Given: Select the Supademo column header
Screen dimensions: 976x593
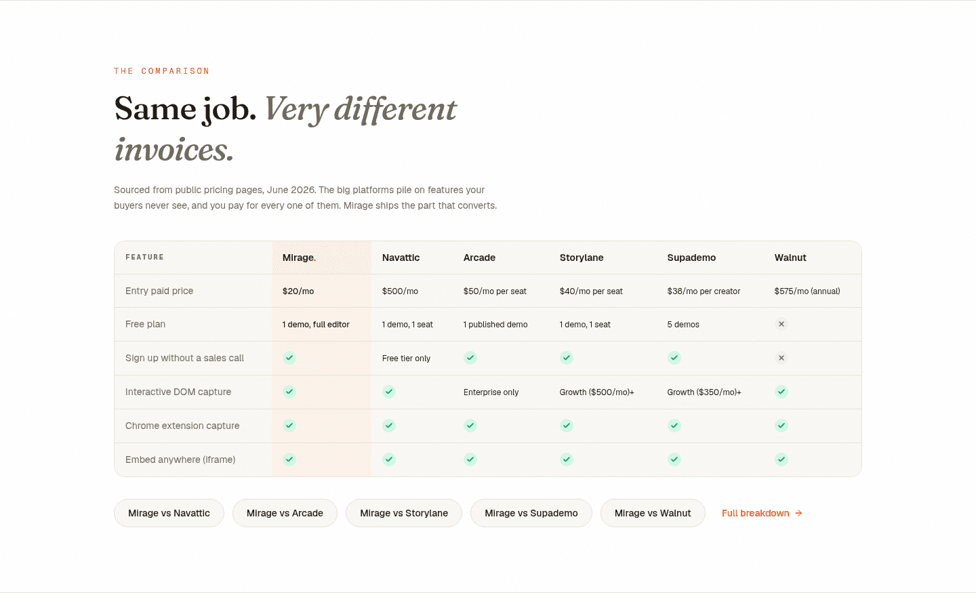Looking at the screenshot, I should point(691,258).
